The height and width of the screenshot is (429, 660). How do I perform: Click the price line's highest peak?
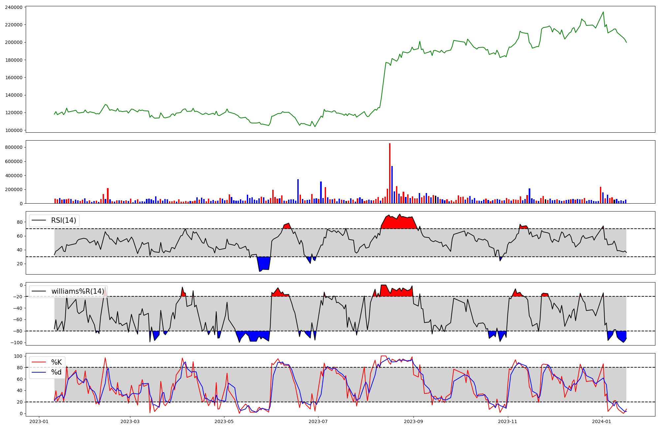pyautogui.click(x=603, y=12)
